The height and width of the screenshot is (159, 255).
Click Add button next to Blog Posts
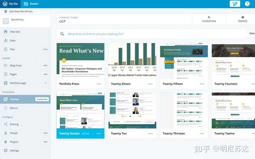pos(45,66)
